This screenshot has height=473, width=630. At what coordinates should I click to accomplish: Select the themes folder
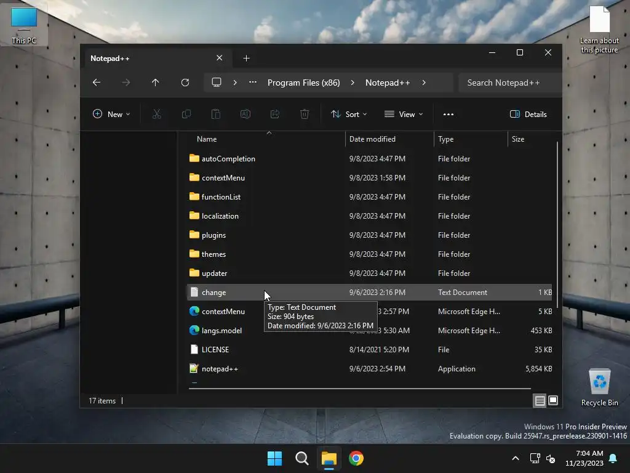click(369, 254)
